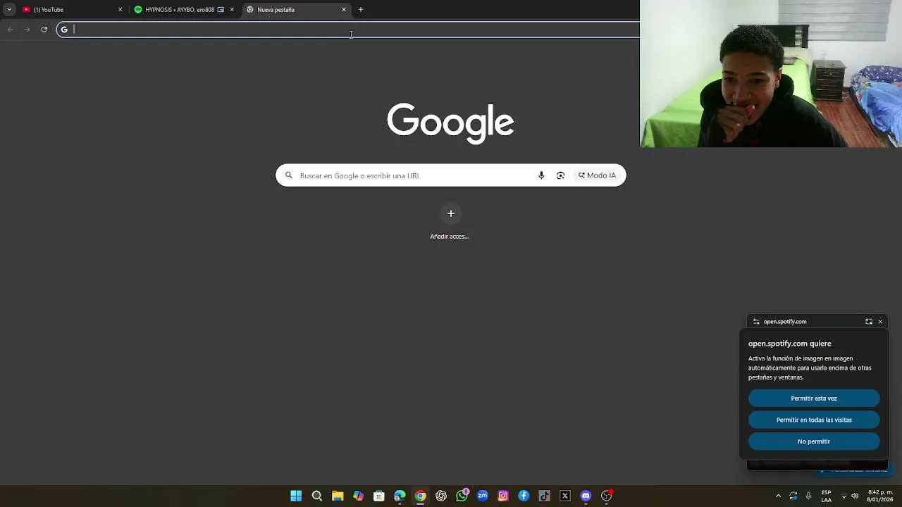Open Discord from the taskbar

coord(586,496)
